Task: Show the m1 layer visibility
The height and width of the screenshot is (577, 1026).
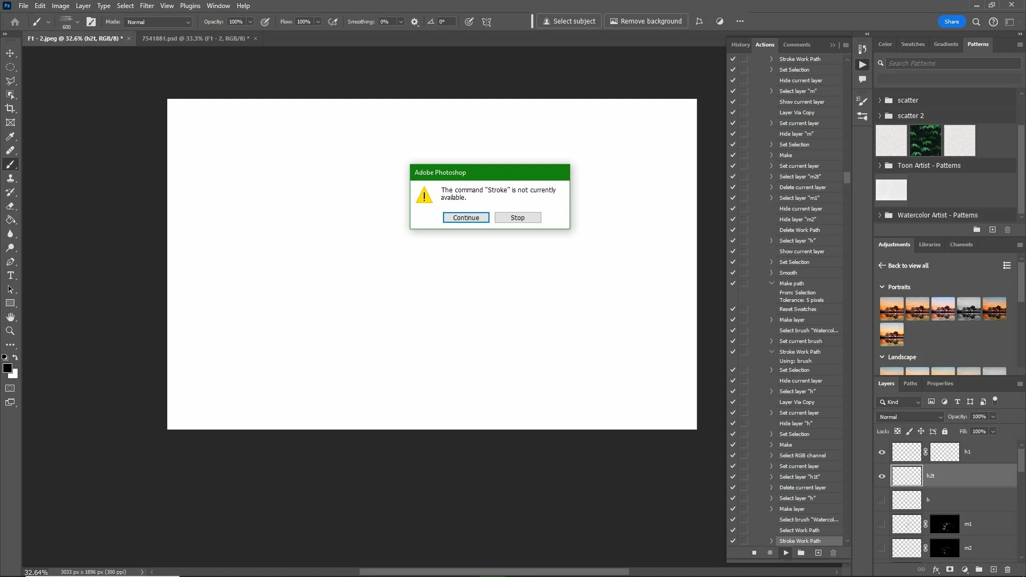Action: 882,524
